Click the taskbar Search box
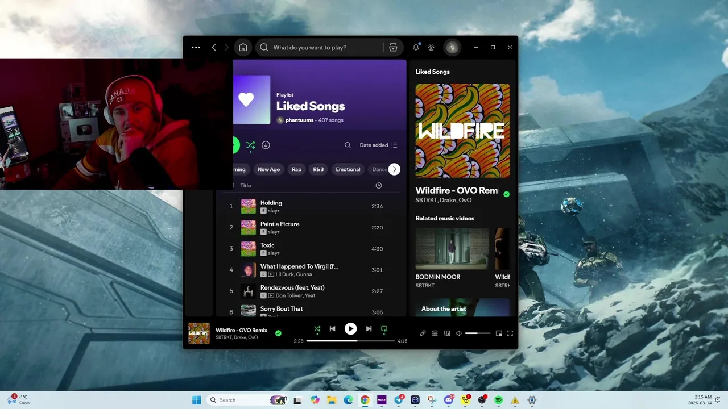 [246, 400]
